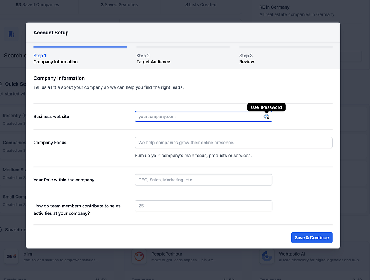Image resolution: width=370 pixels, height=280 pixels.
Task: Open the 63 Saved Companies stat
Action: [x=37, y=5]
